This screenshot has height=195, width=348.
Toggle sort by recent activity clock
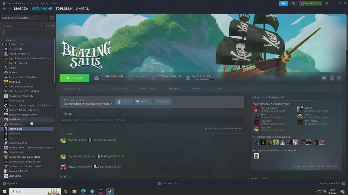coord(48,26)
